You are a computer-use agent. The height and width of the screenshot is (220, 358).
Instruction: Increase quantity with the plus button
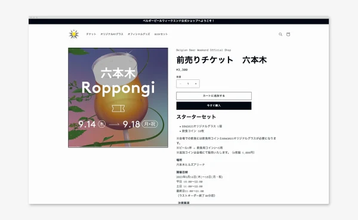(196, 83)
